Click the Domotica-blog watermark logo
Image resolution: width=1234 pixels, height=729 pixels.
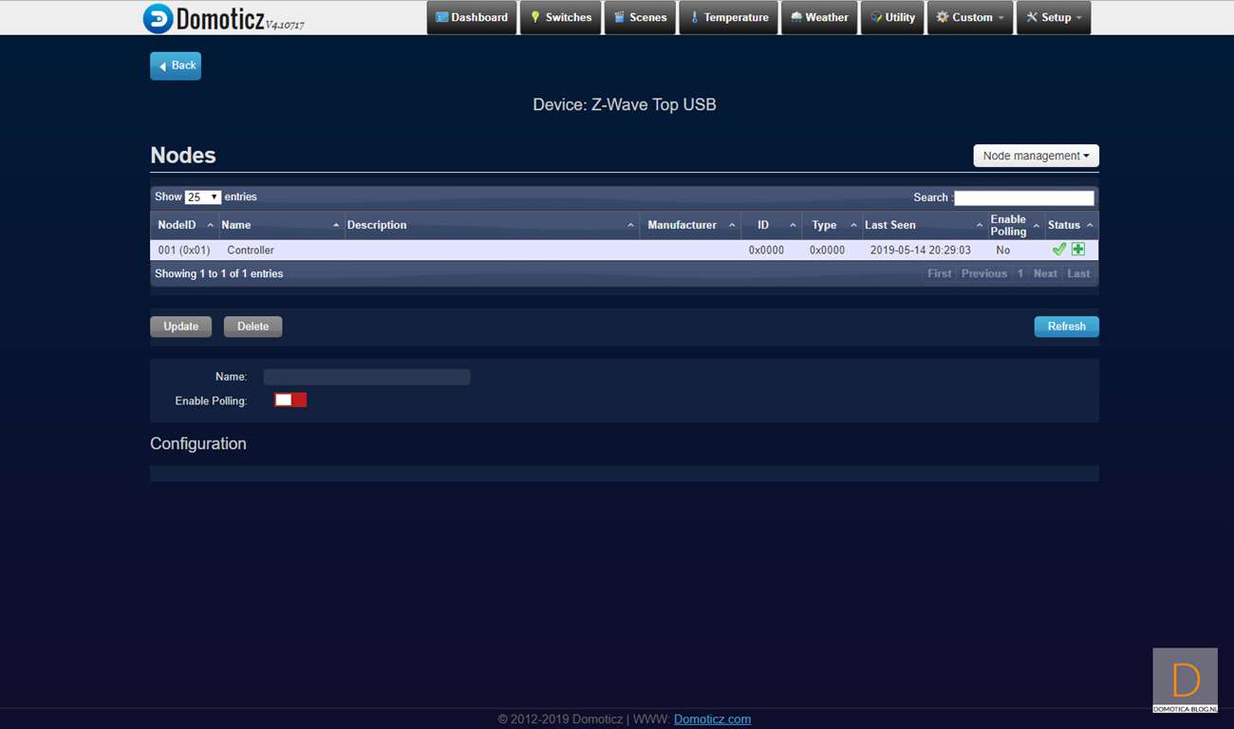click(1185, 681)
